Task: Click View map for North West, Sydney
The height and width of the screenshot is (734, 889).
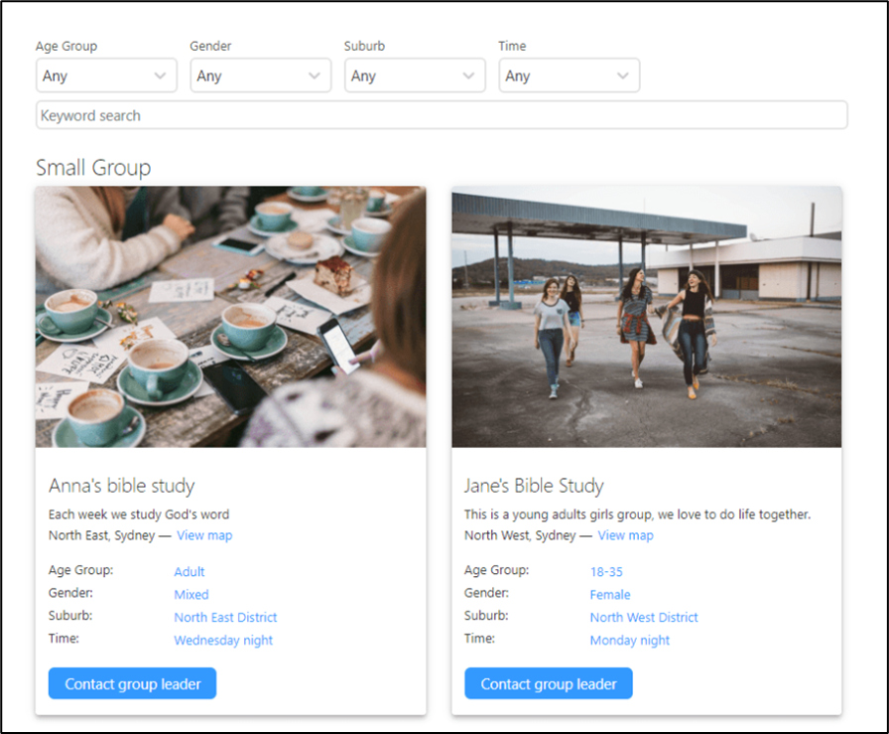Action: (625, 535)
